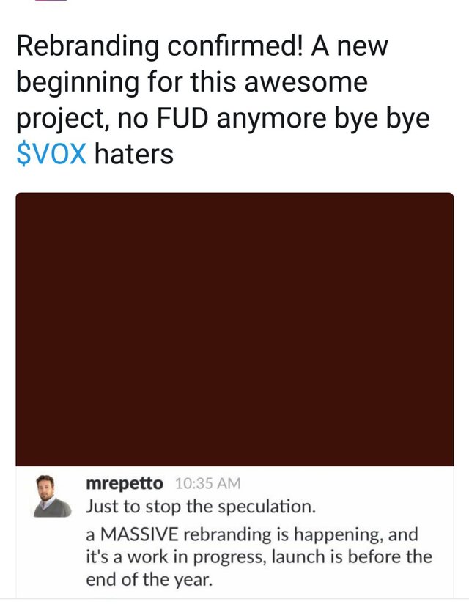Click the word "haters" after $VOX
Screen dimensions: 469x610
(x=133, y=154)
